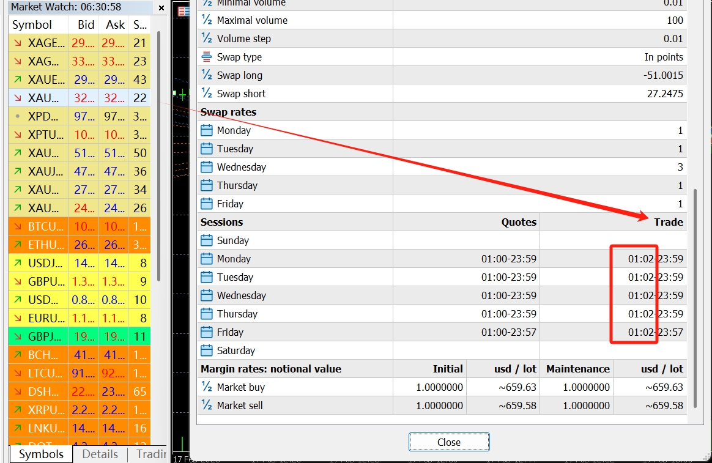The height and width of the screenshot is (463, 712).
Task: Select the Wednesday swap rate value 3
Action: pyautogui.click(x=680, y=167)
